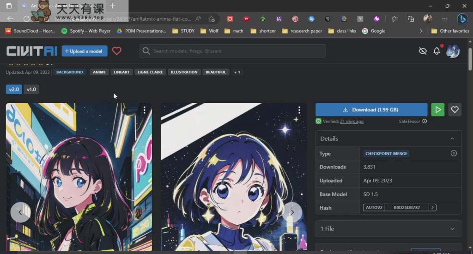Click the LINEART tag

point(121,72)
